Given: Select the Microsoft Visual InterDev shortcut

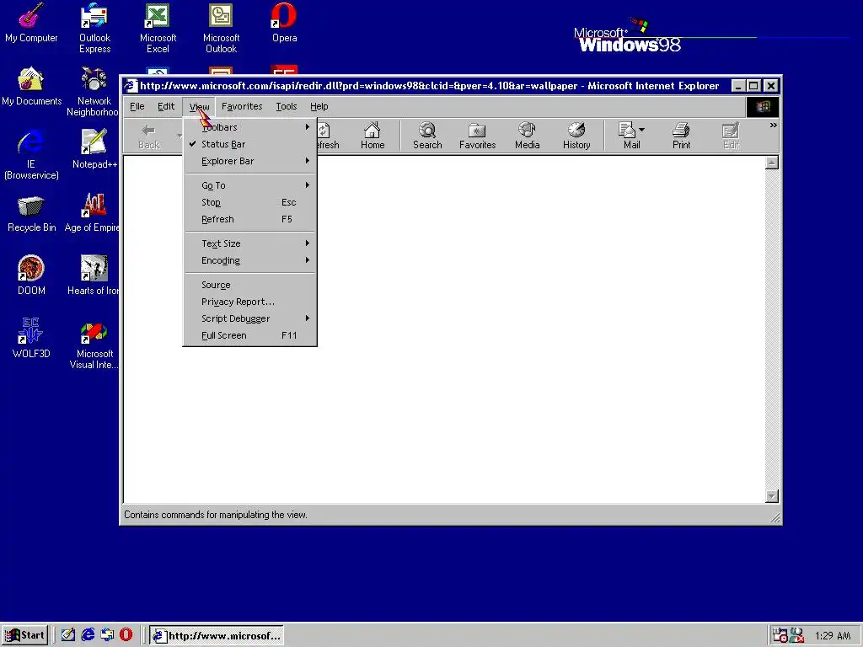Looking at the screenshot, I should point(94,344).
